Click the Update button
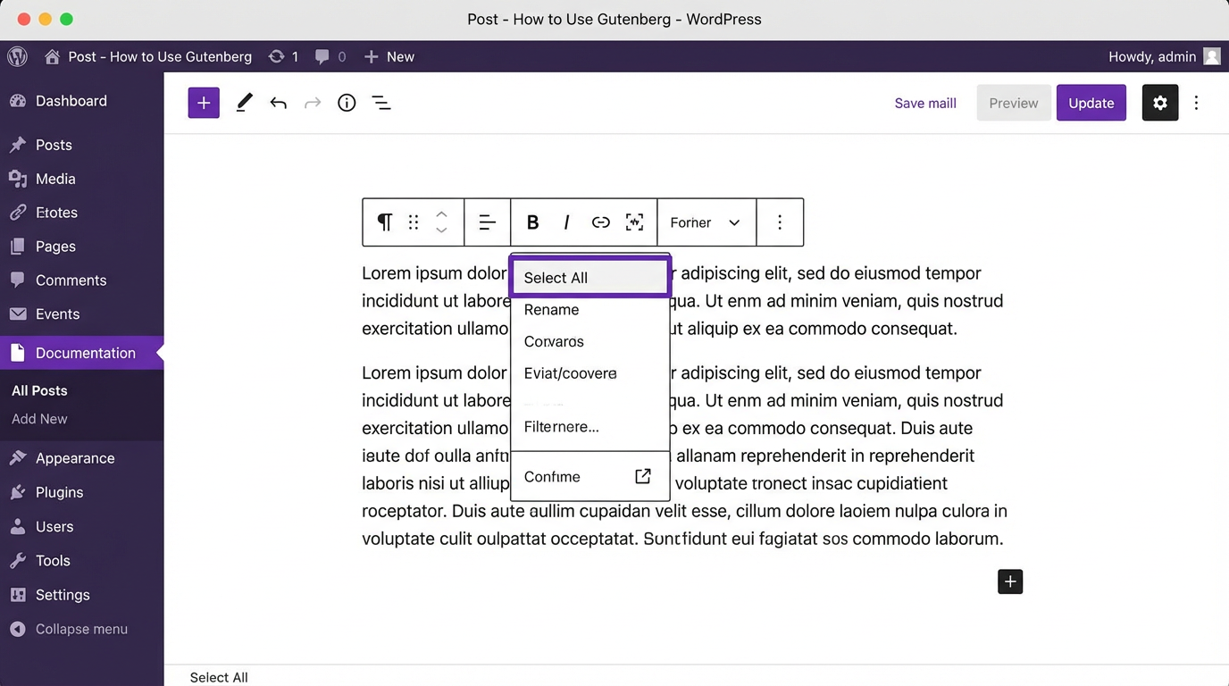 [1091, 102]
